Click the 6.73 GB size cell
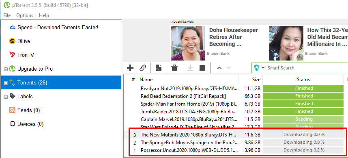The height and width of the screenshot is (158, 348). pyautogui.click(x=252, y=104)
